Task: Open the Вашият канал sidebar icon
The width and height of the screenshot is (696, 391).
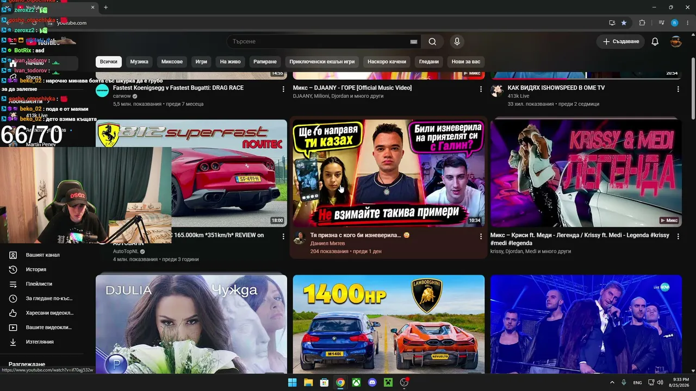Action: point(13,255)
